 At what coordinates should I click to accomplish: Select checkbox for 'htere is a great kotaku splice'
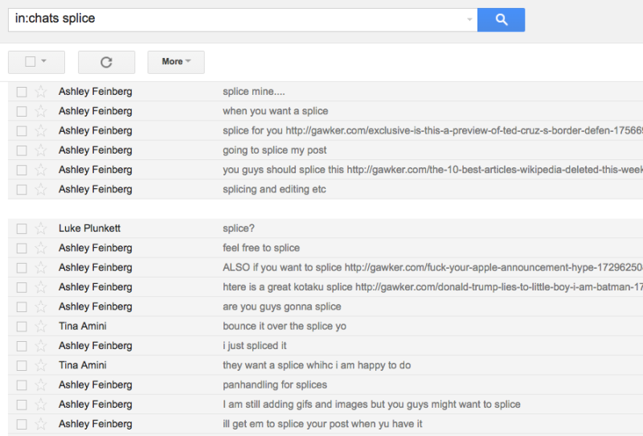22,287
